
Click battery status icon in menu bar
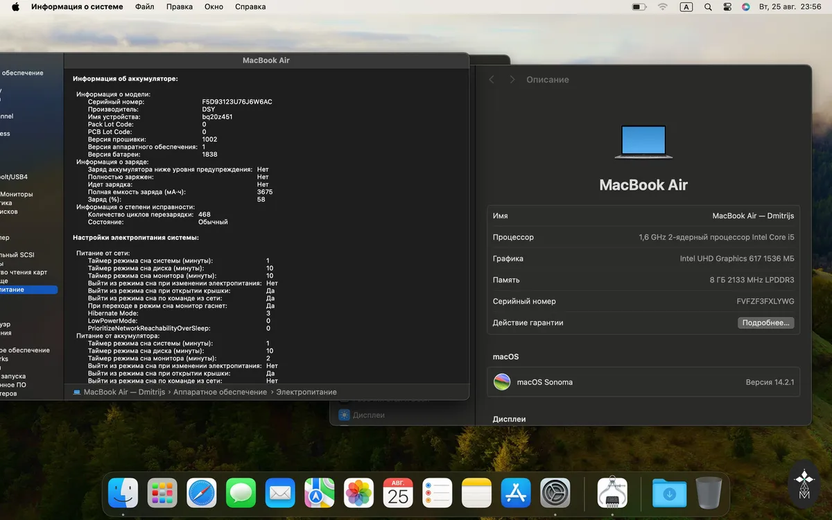(639, 7)
